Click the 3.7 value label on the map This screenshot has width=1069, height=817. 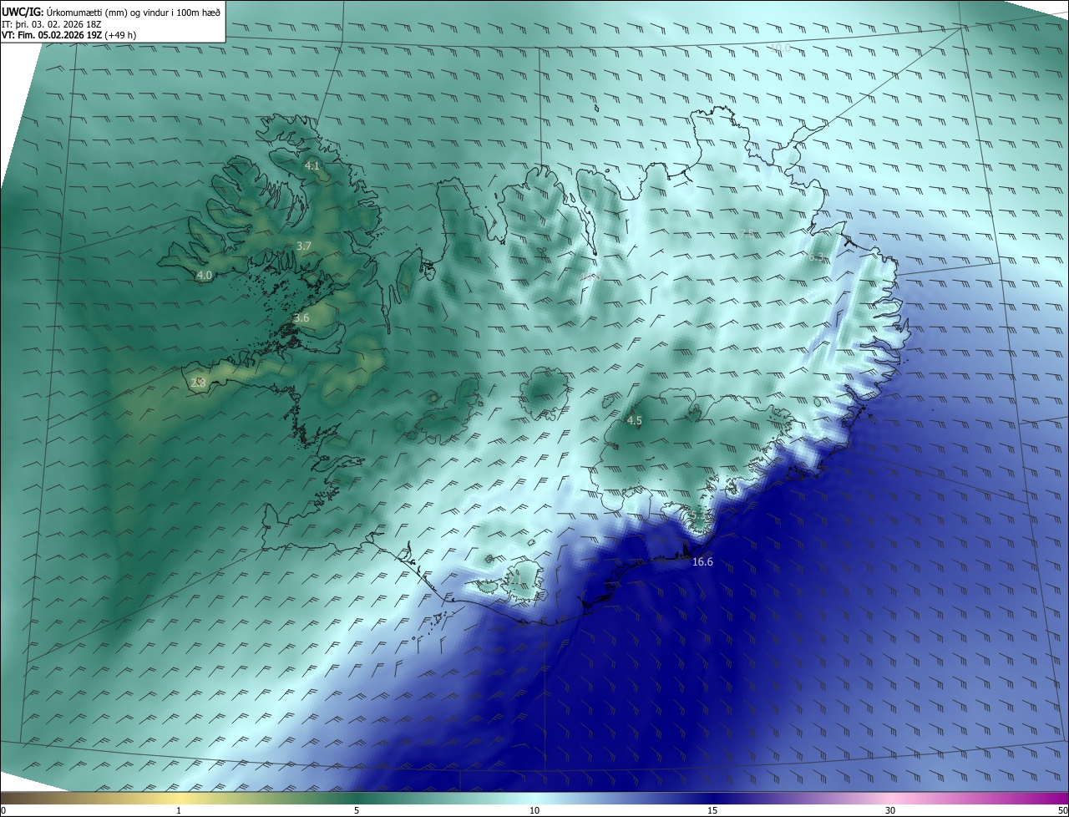point(304,246)
